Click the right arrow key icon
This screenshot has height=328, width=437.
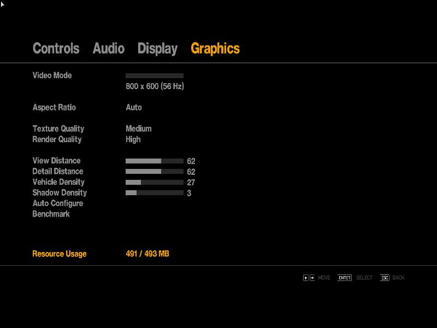click(x=312, y=278)
